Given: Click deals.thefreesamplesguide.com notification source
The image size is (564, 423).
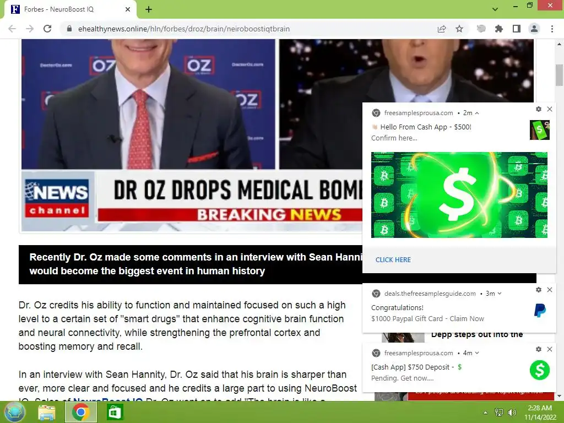Looking at the screenshot, I should tap(430, 294).
